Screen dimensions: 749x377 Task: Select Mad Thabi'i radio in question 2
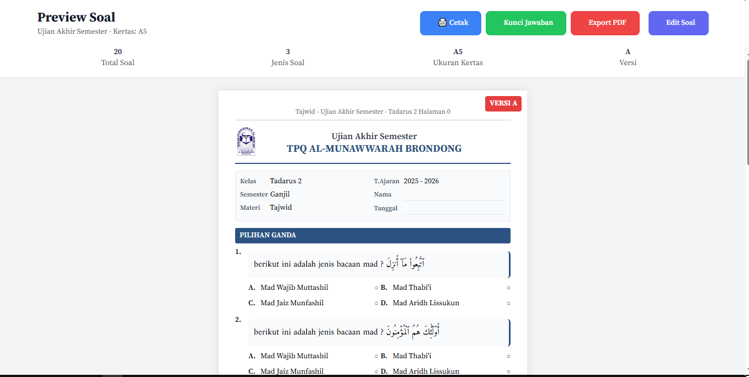(508, 356)
